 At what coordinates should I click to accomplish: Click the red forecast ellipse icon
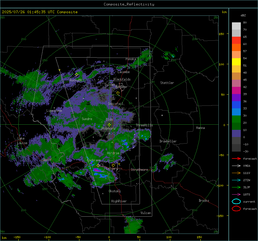[236, 209]
